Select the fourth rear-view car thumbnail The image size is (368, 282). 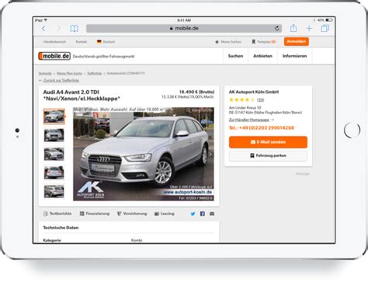[54, 172]
